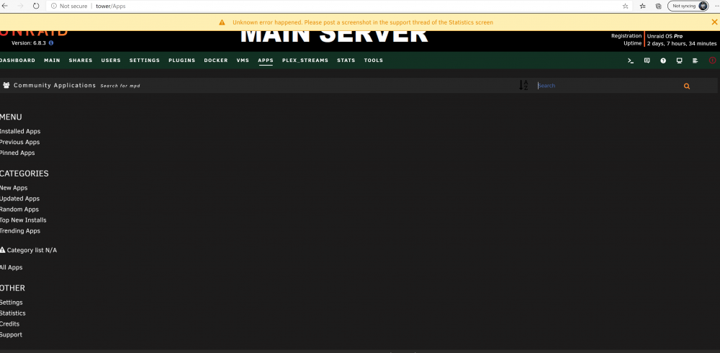Open the Dashboard tab

[17, 61]
